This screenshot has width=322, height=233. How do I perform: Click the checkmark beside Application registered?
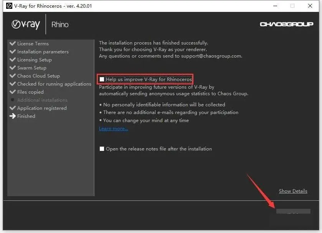click(13, 108)
